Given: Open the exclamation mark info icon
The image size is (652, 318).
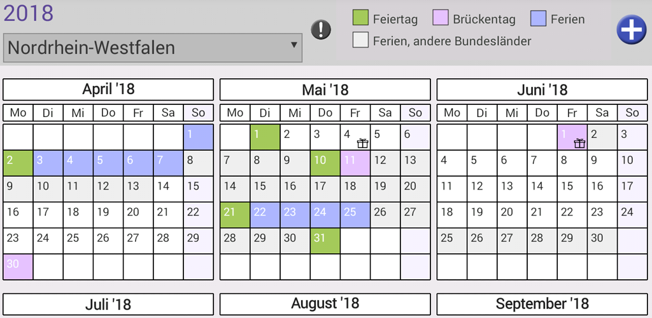Looking at the screenshot, I should click(x=321, y=29).
